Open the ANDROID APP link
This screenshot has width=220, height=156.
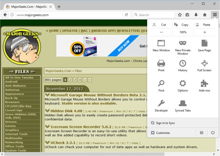click(x=103, y=31)
